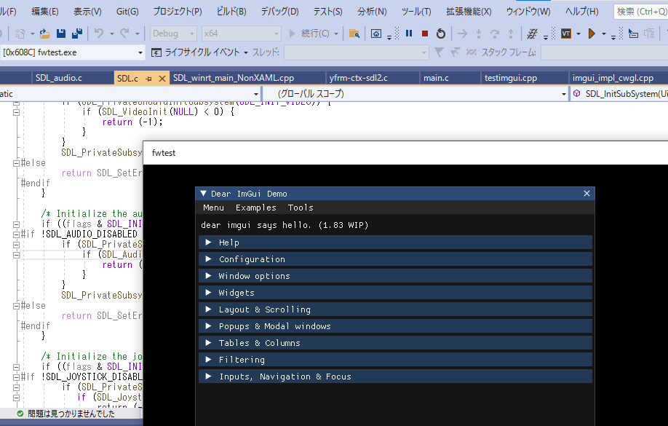Open the Git(G) menu
The image size is (668, 426).
(x=127, y=12)
